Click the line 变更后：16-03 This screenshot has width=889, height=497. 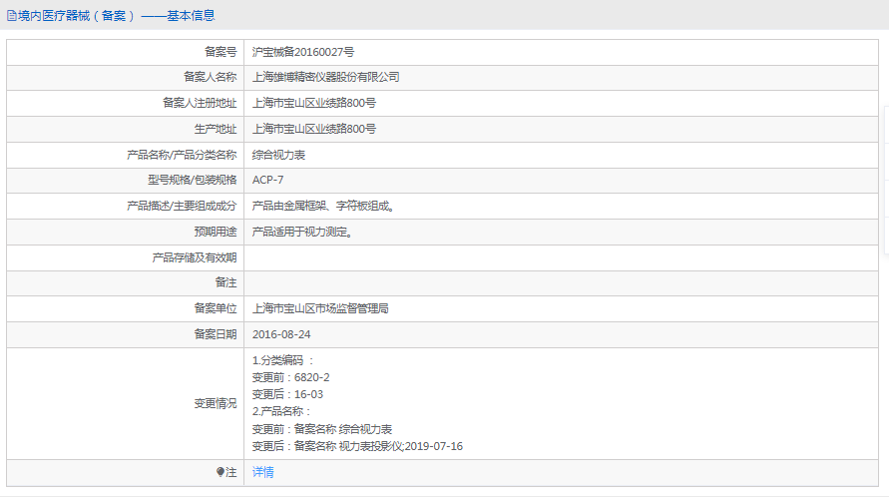pyautogui.click(x=288, y=394)
